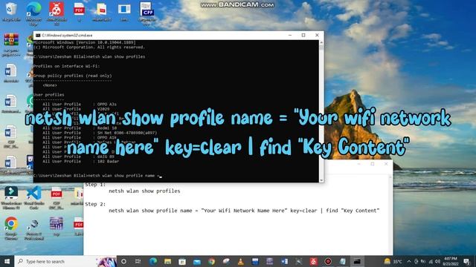Click the Windows Start button

pyautogui.click(x=7, y=261)
